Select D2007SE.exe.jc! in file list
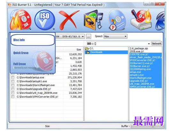Viewport: 169px width, 131px height. [139, 54]
